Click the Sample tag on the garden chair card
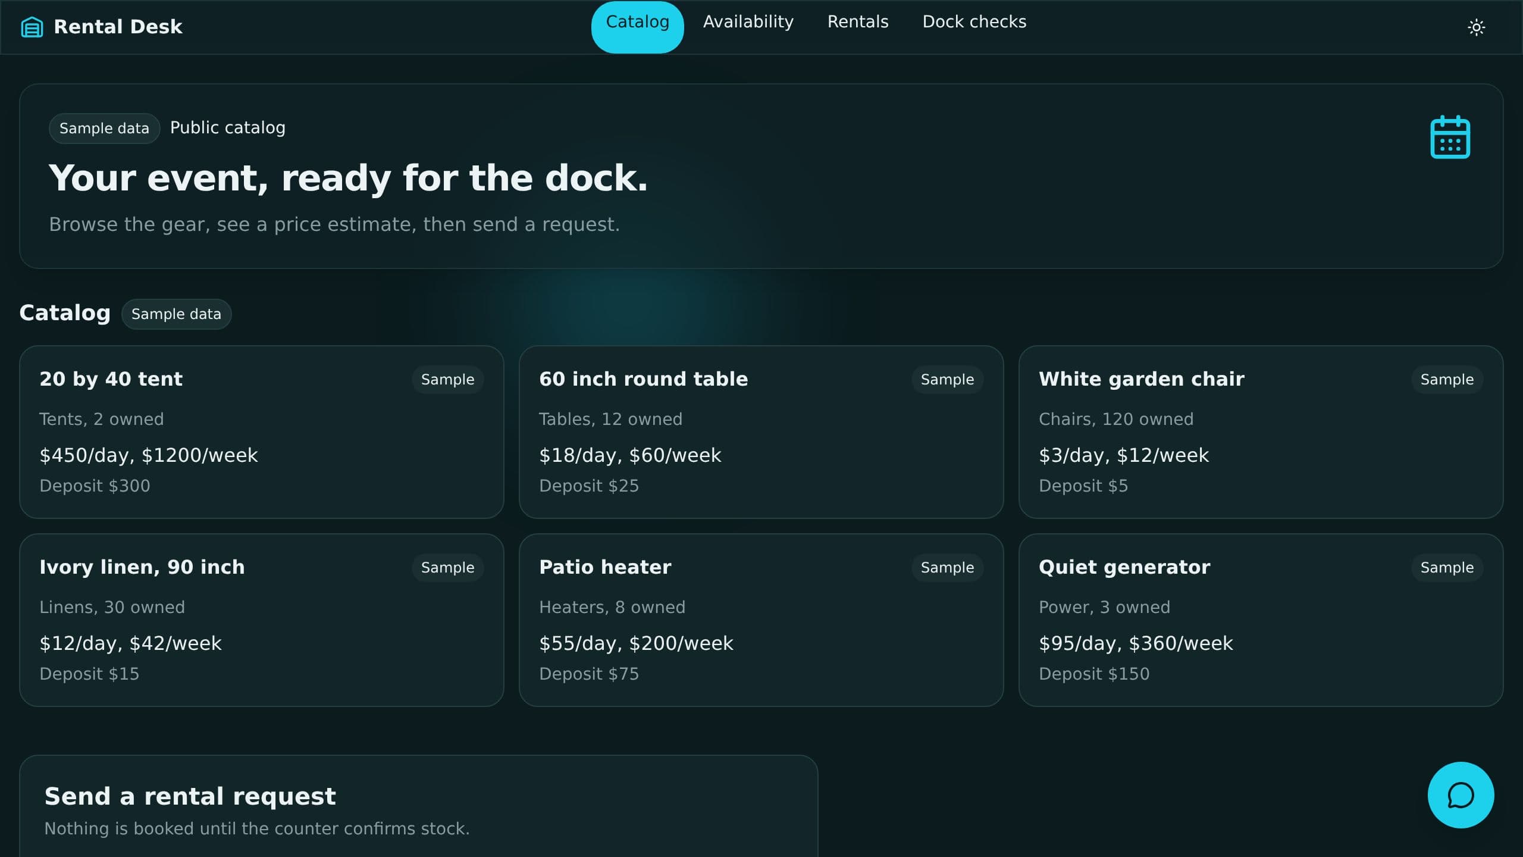The height and width of the screenshot is (857, 1523). [1447, 380]
